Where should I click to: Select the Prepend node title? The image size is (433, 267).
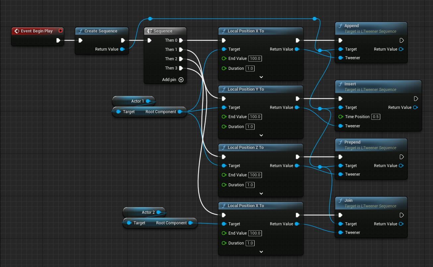352,142
